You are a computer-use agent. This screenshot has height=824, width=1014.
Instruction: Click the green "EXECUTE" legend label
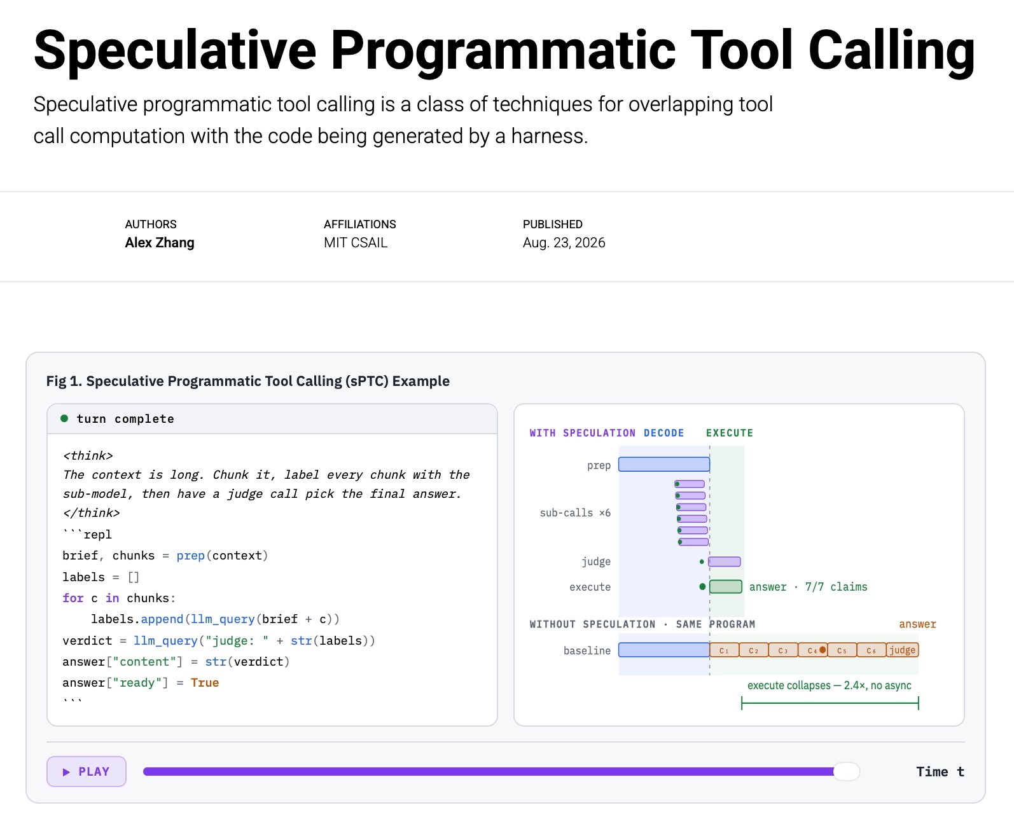(730, 433)
